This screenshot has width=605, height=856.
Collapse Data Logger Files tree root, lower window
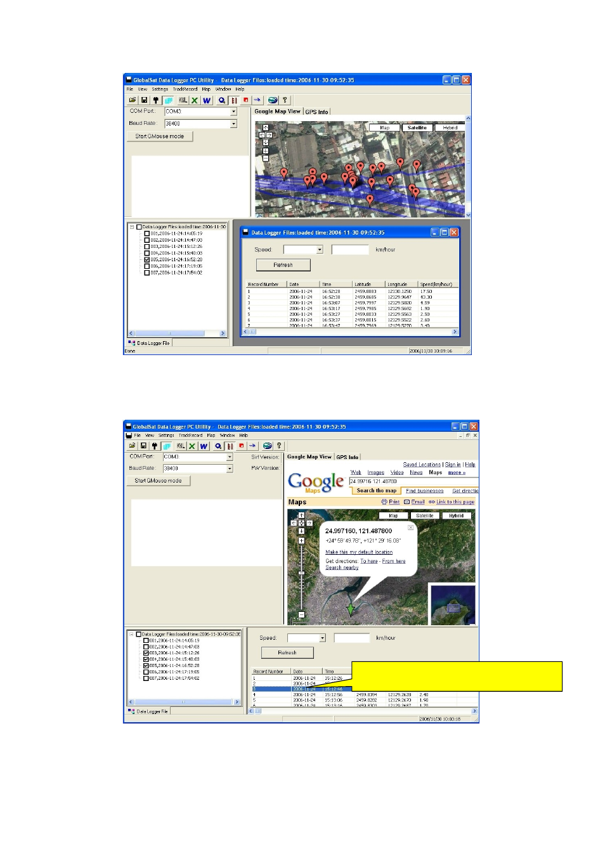coord(131,634)
